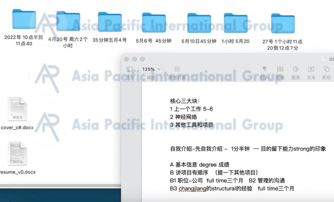334x202 pixels.
Task: Open folder "27号 1个小时11点20到12点7分"
Action: point(283,23)
